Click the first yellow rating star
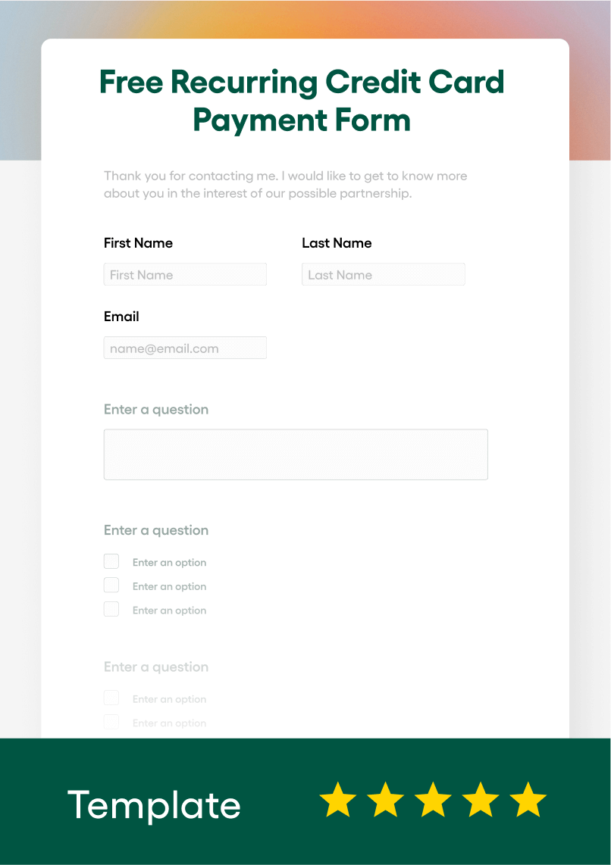The height and width of the screenshot is (865, 611). pyautogui.click(x=338, y=799)
